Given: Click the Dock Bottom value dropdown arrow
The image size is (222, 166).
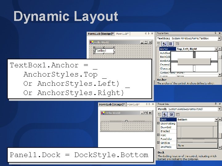Looking at the screenshot, I should coord(216,120).
